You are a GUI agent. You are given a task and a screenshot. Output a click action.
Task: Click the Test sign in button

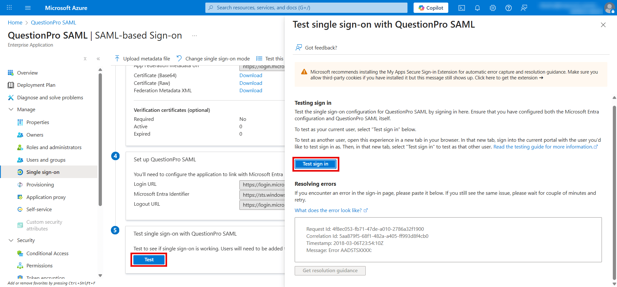[x=316, y=164]
